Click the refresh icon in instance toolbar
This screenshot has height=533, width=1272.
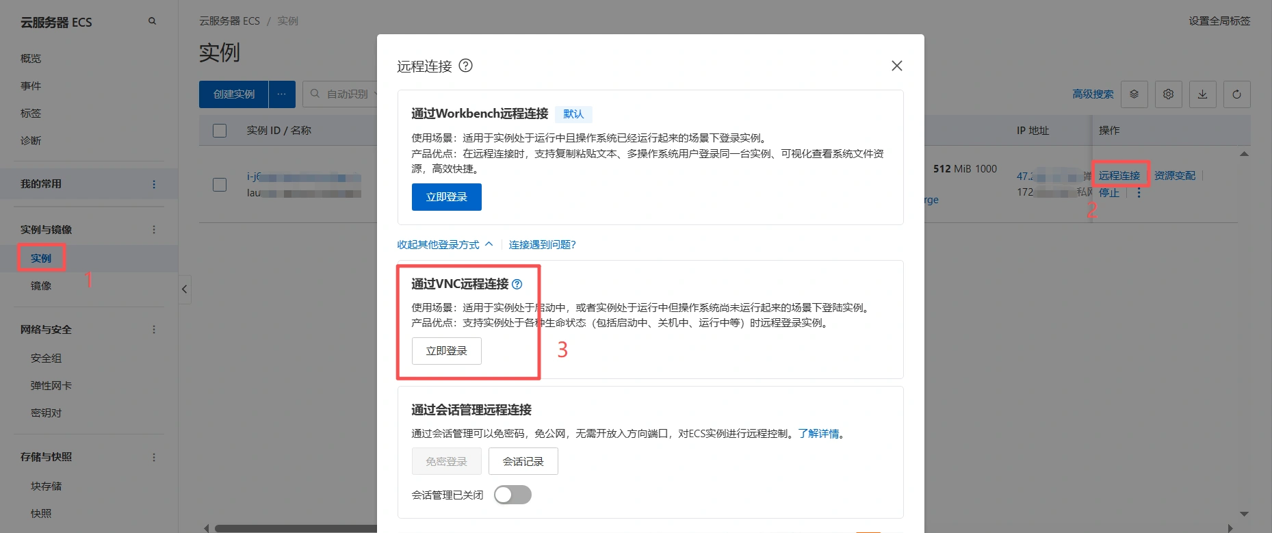click(x=1236, y=94)
